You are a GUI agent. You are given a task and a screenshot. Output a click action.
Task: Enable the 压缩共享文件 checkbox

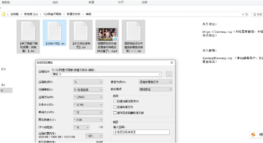click(x=115, y=107)
